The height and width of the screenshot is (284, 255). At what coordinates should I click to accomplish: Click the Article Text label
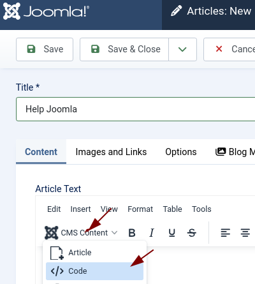(58, 189)
